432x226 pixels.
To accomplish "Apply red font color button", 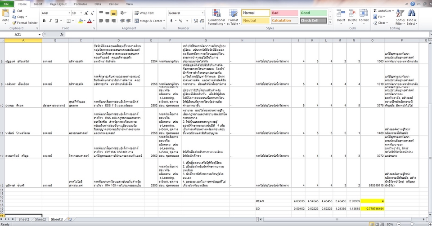I will pos(89,21).
